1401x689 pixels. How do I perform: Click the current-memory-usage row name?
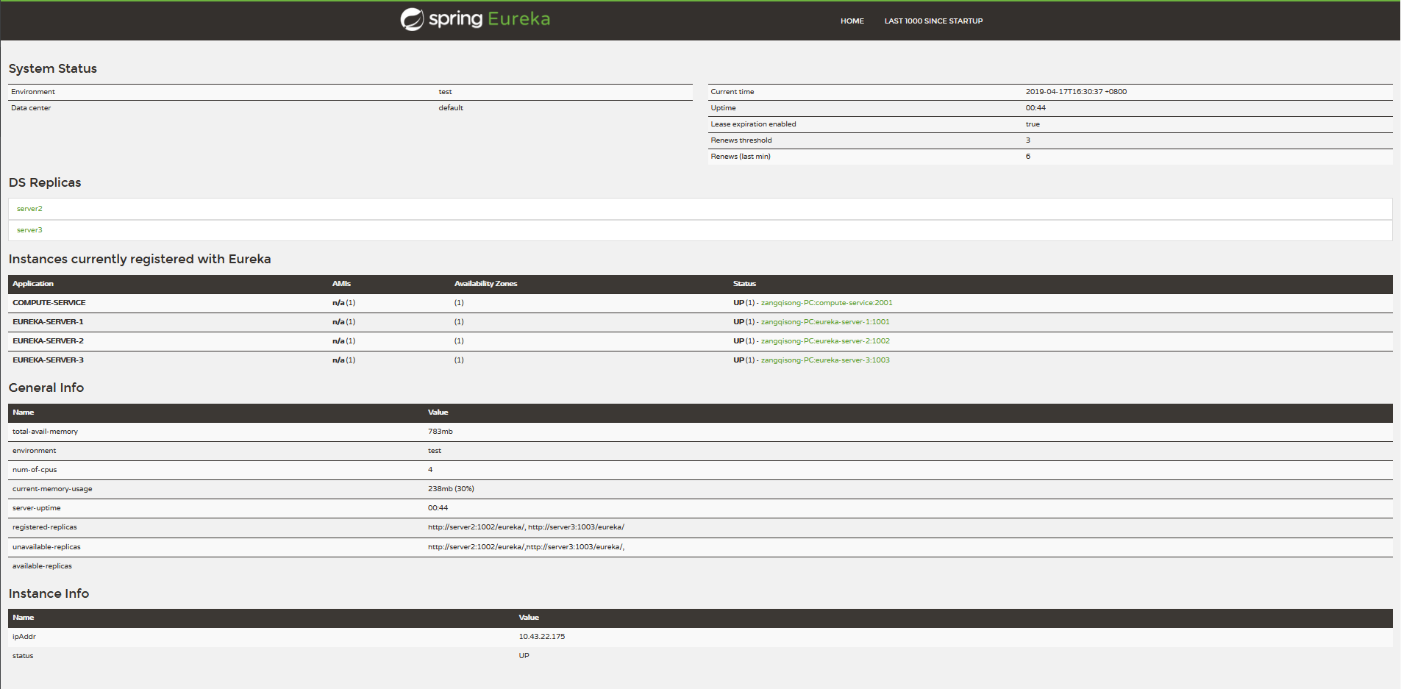[52, 489]
